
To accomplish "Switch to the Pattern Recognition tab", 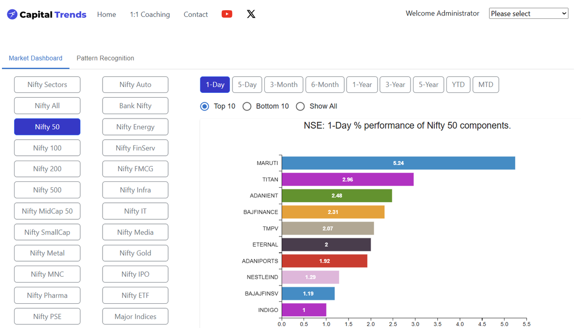I will point(105,58).
